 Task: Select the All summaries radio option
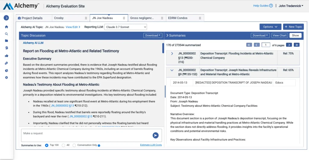pyautogui.click(x=63, y=145)
